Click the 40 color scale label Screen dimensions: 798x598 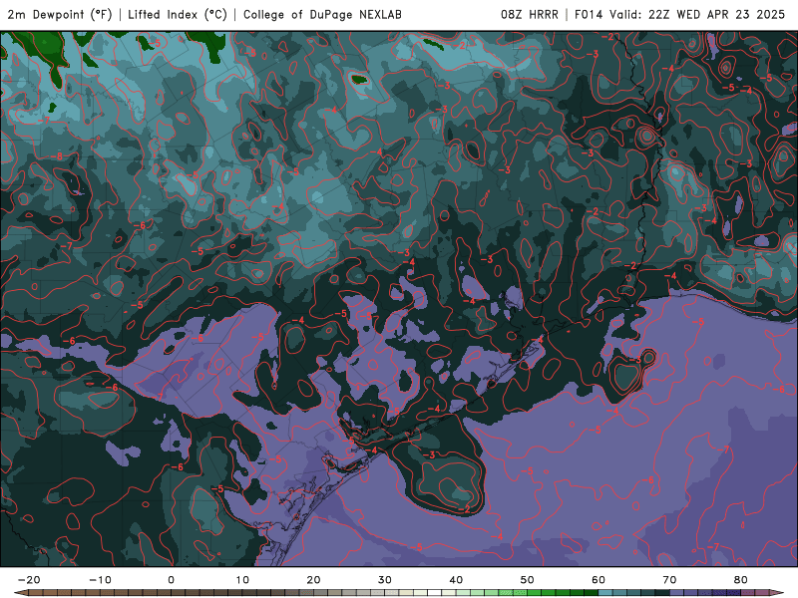coord(456,580)
